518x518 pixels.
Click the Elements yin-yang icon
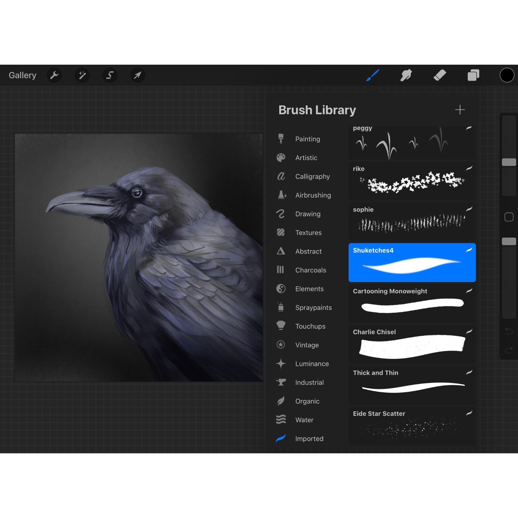tap(281, 288)
